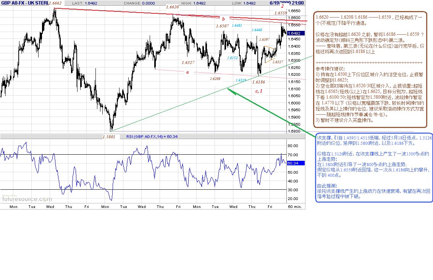Select the LAST: 1.6492 header field

pos(84,3)
